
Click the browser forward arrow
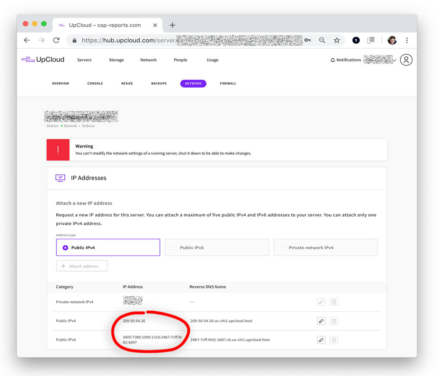click(x=42, y=40)
